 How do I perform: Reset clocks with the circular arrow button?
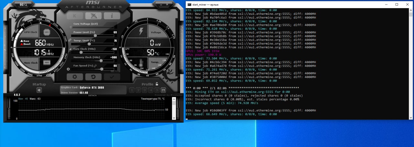93,77
